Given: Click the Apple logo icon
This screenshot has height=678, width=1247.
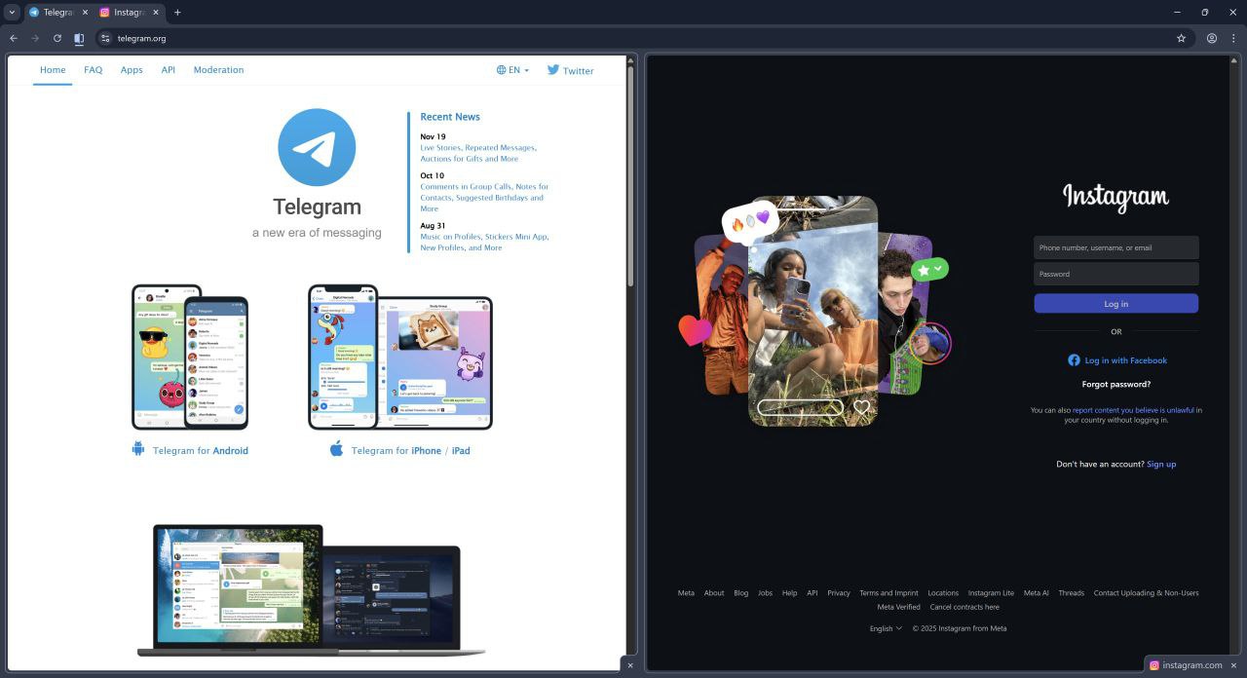Looking at the screenshot, I should (x=336, y=449).
